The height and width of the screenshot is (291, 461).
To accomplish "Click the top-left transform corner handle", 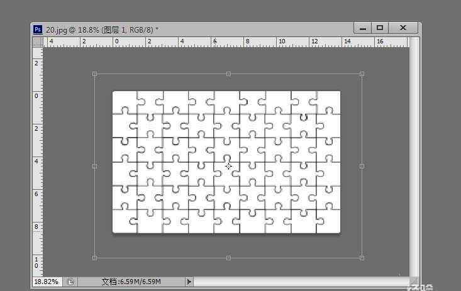I will click(95, 74).
